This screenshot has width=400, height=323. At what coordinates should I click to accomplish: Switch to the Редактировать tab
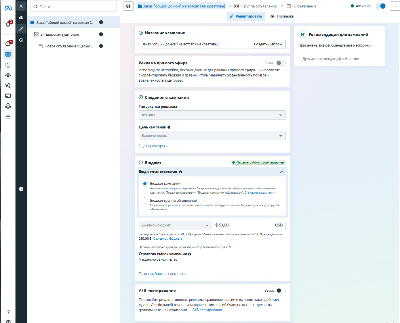pyautogui.click(x=246, y=16)
